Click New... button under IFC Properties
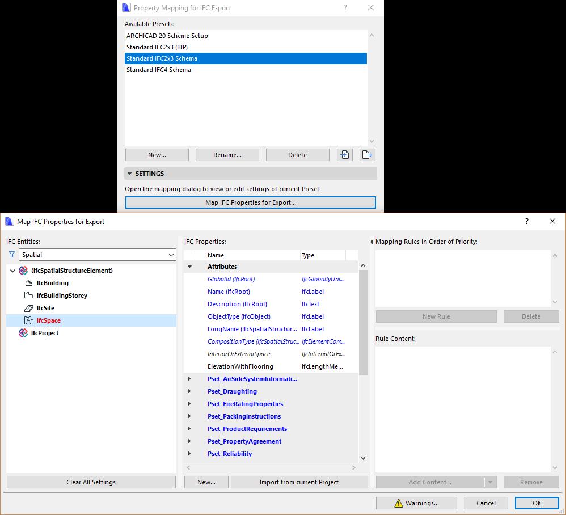The width and height of the screenshot is (566, 515). pyautogui.click(x=206, y=482)
